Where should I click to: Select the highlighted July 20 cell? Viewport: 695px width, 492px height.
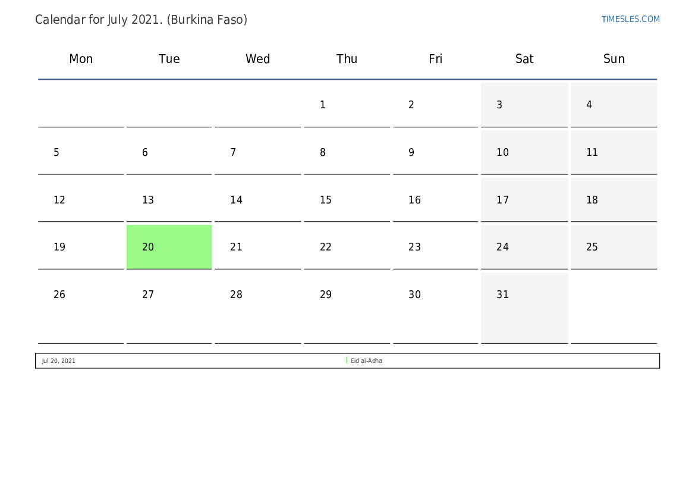pyautogui.click(x=169, y=247)
